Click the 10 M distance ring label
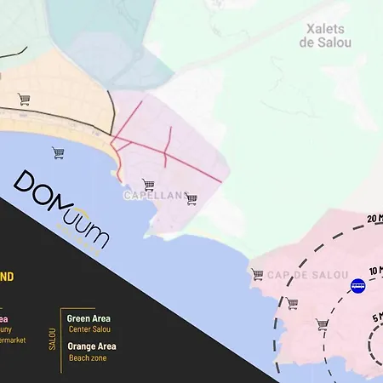Screen dimensions: 383x383 pos(376,271)
